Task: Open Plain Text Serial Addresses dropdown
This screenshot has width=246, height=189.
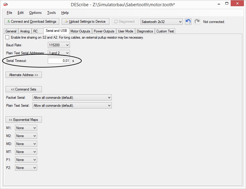Action: tap(59, 53)
